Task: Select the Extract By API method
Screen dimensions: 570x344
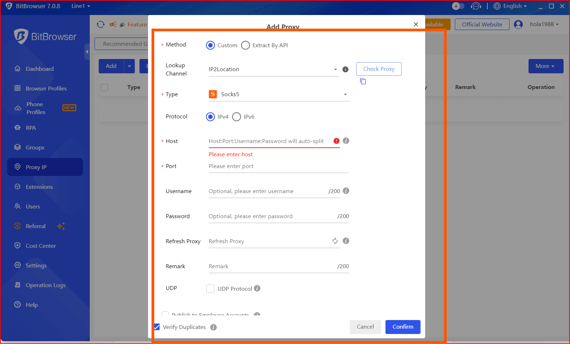Action: [246, 45]
